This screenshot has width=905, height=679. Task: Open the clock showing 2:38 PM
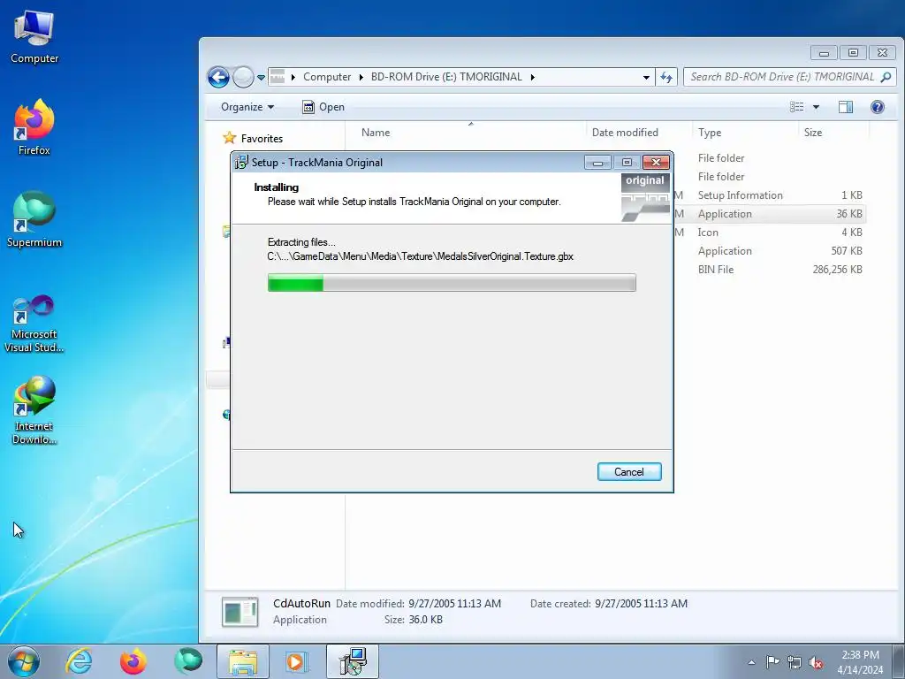coord(860,662)
